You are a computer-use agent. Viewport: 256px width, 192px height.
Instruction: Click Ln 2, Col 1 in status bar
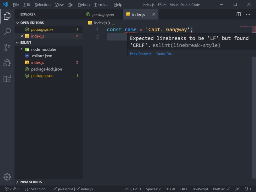pos(133,189)
